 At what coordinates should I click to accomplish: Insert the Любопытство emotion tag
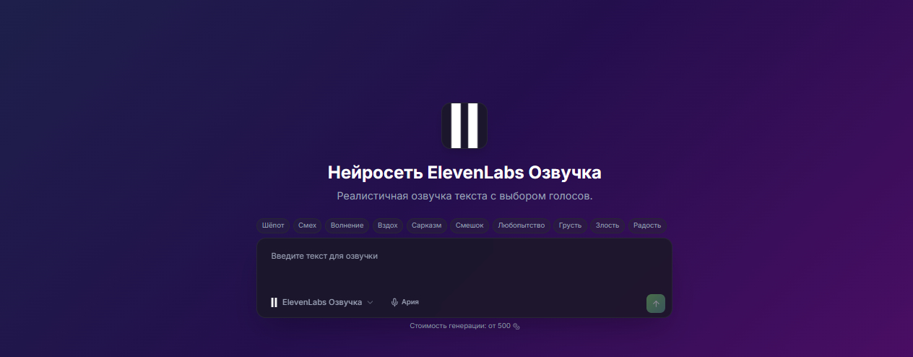(x=522, y=225)
